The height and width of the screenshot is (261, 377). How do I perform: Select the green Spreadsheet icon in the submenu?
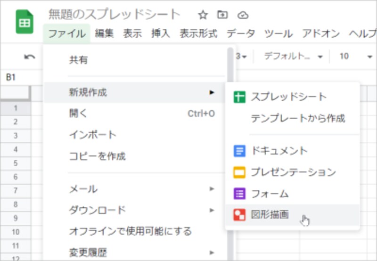pyautogui.click(x=239, y=97)
